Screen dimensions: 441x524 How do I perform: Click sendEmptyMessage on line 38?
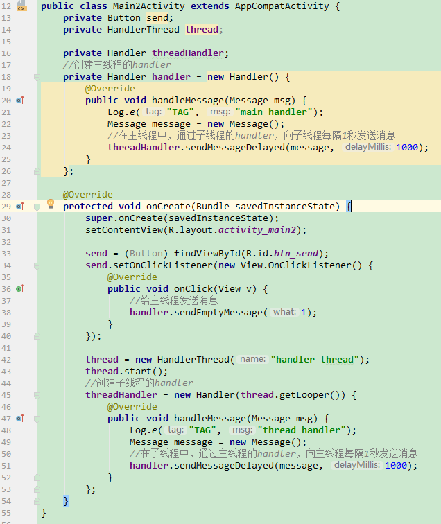coord(218,313)
